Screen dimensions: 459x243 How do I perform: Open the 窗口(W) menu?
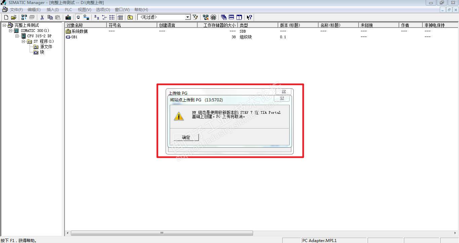[122, 10]
